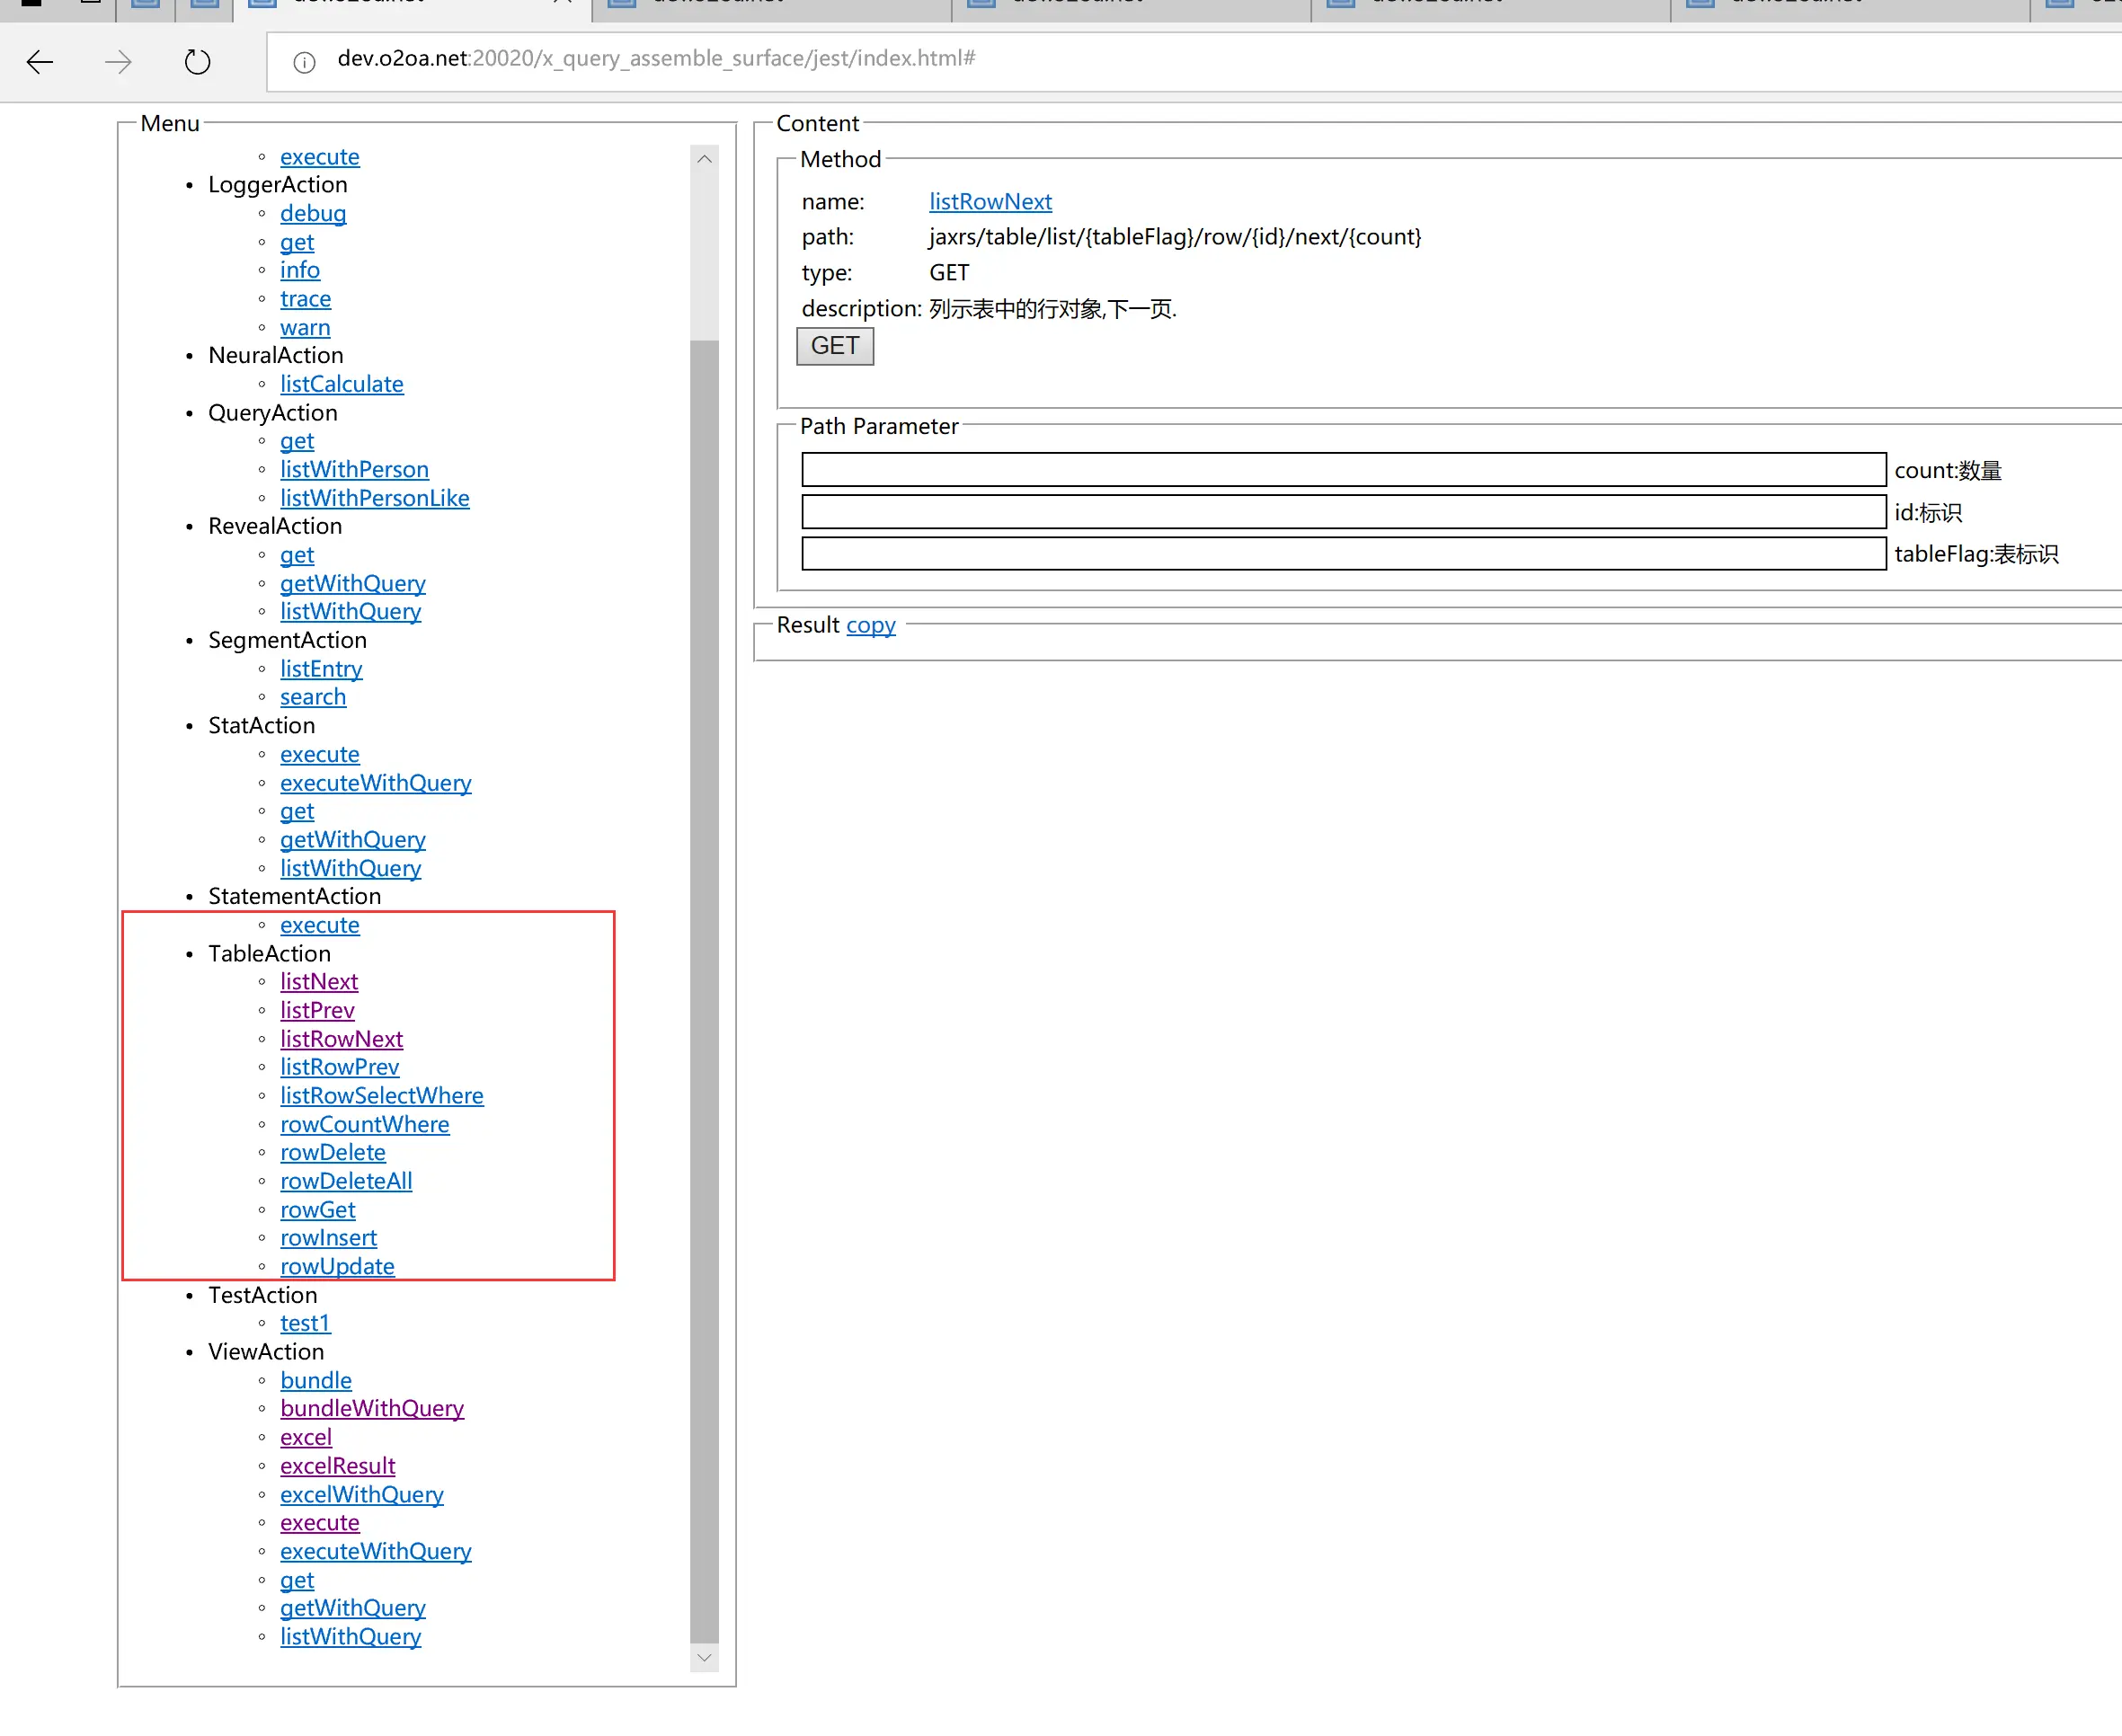Click the address bar URL text
The height and width of the screenshot is (1736, 2122).
click(x=656, y=58)
